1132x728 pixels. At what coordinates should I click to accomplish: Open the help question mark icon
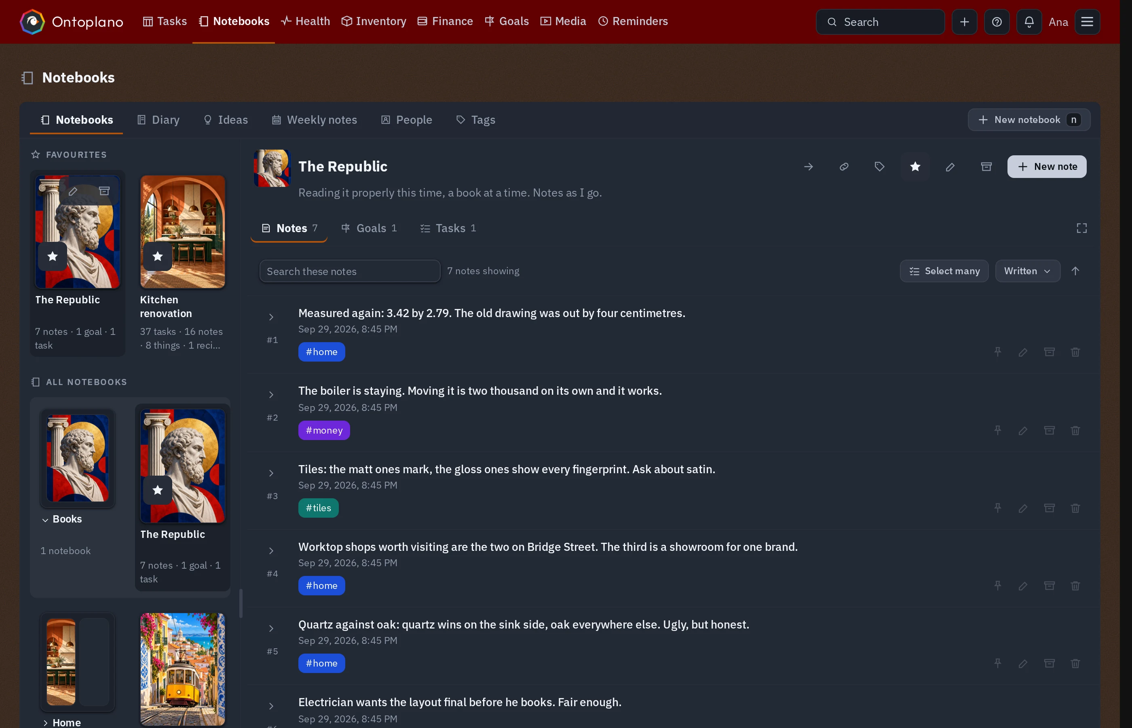tap(997, 22)
